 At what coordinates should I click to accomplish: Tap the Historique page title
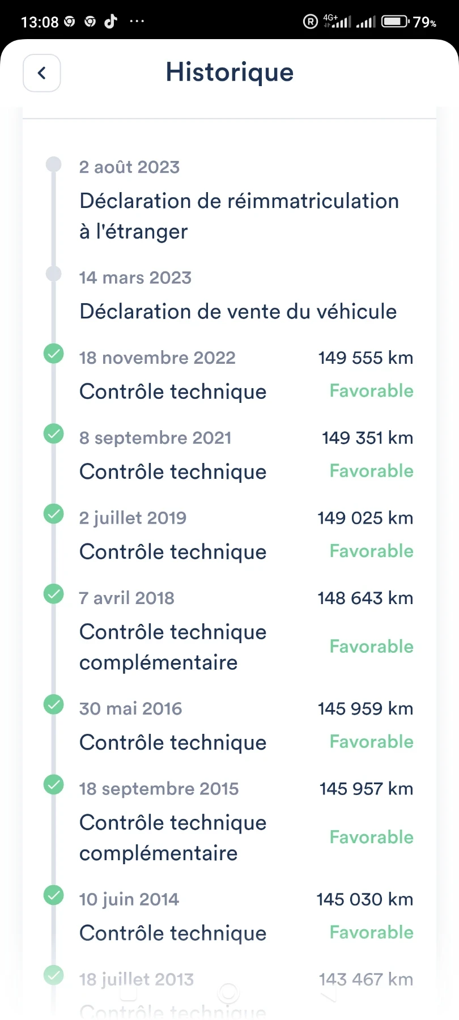pyautogui.click(x=229, y=73)
